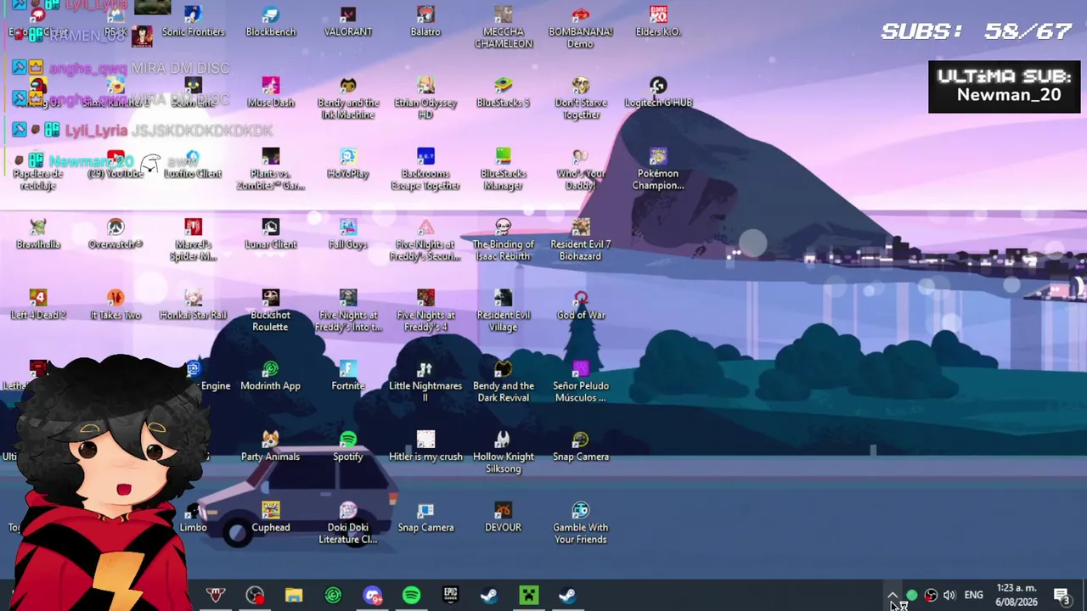
Task: Select the BlueStacks 5 shortcut
Action: [x=504, y=92]
